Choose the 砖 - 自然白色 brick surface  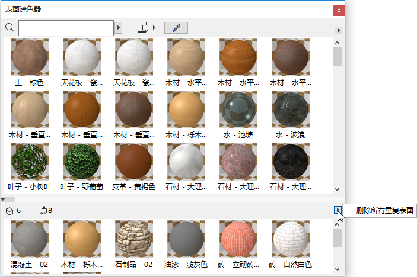[x=290, y=239]
